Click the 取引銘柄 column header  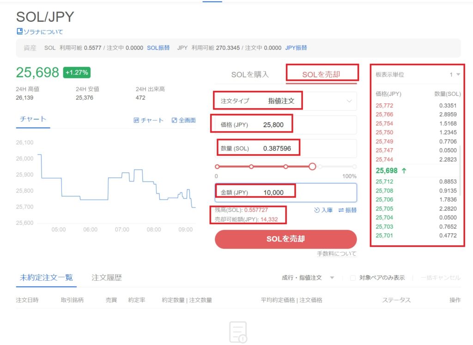coord(72,300)
